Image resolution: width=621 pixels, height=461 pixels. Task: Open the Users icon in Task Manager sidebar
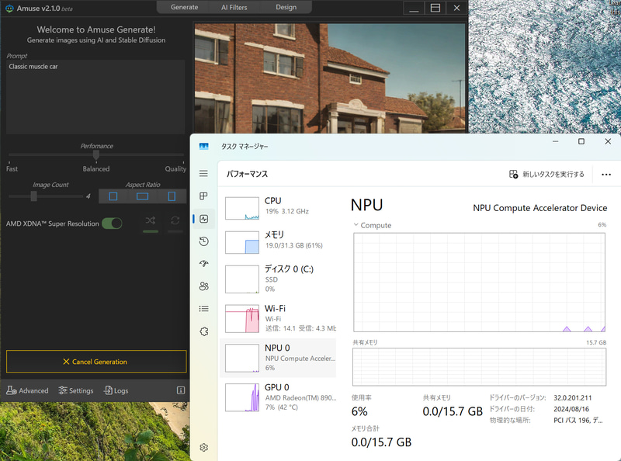pyautogui.click(x=204, y=286)
